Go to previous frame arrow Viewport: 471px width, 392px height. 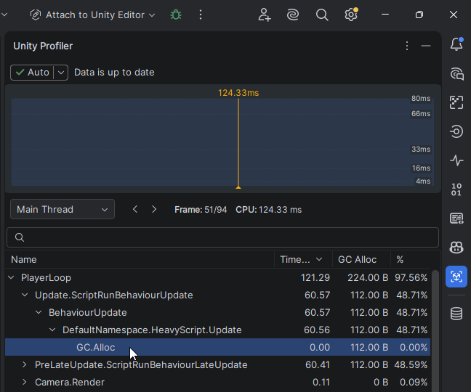[135, 209]
